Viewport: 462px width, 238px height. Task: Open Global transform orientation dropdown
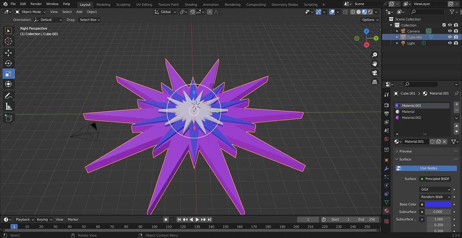[165, 12]
